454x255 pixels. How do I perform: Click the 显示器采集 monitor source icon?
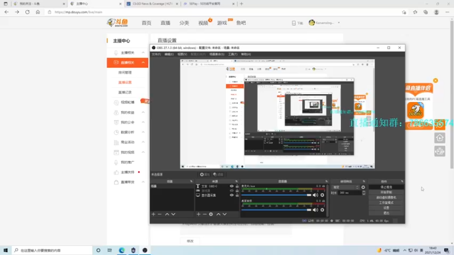click(197, 195)
